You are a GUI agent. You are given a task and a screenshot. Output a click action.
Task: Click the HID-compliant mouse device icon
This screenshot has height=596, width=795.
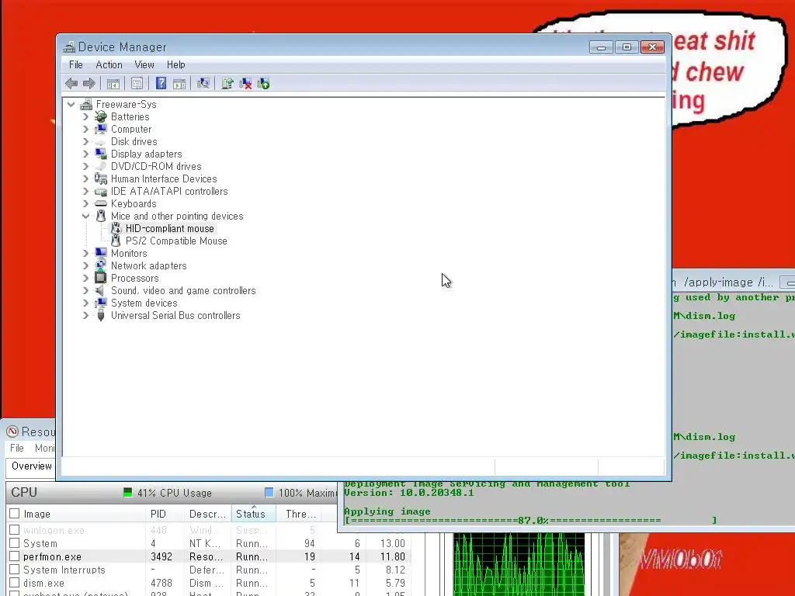116,228
